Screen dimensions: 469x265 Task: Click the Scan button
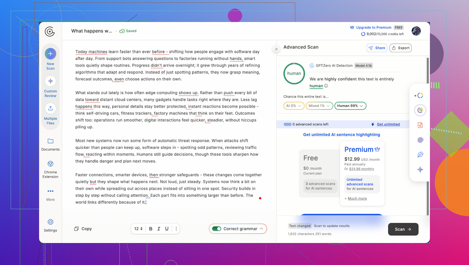tap(403, 229)
